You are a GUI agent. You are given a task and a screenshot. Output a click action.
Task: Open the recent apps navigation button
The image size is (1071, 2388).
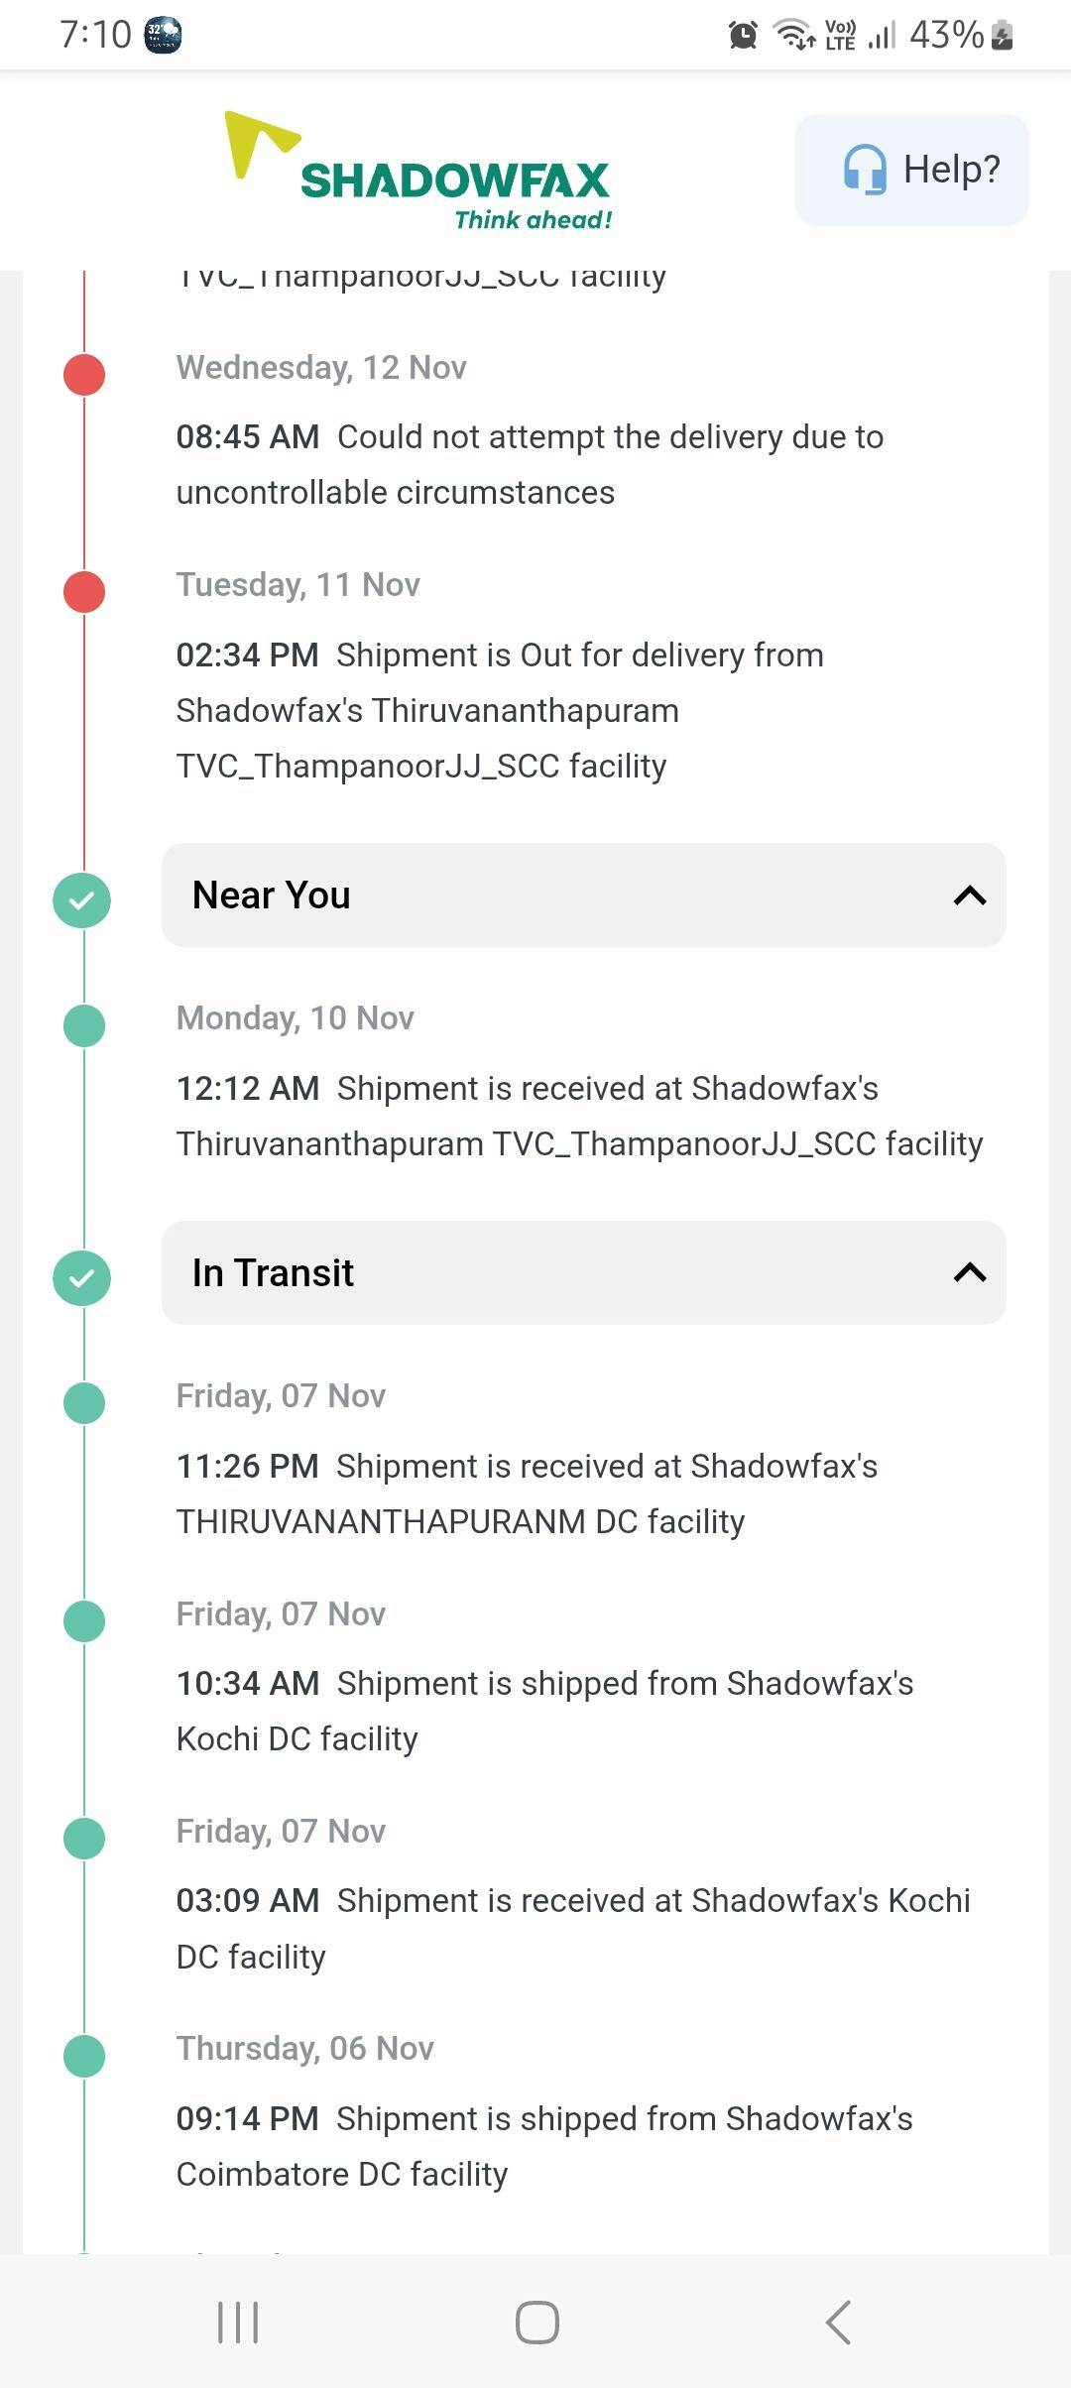pyautogui.click(x=238, y=2322)
